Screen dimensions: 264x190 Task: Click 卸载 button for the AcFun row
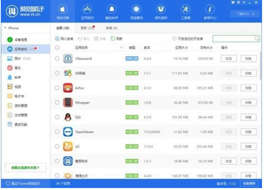248,88
